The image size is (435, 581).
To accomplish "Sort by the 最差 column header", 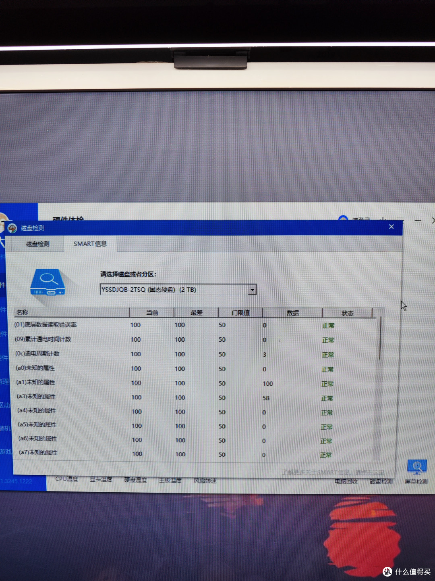I will tap(196, 312).
